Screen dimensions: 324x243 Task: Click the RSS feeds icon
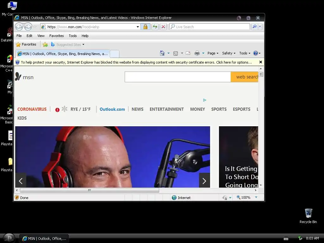(175, 53)
